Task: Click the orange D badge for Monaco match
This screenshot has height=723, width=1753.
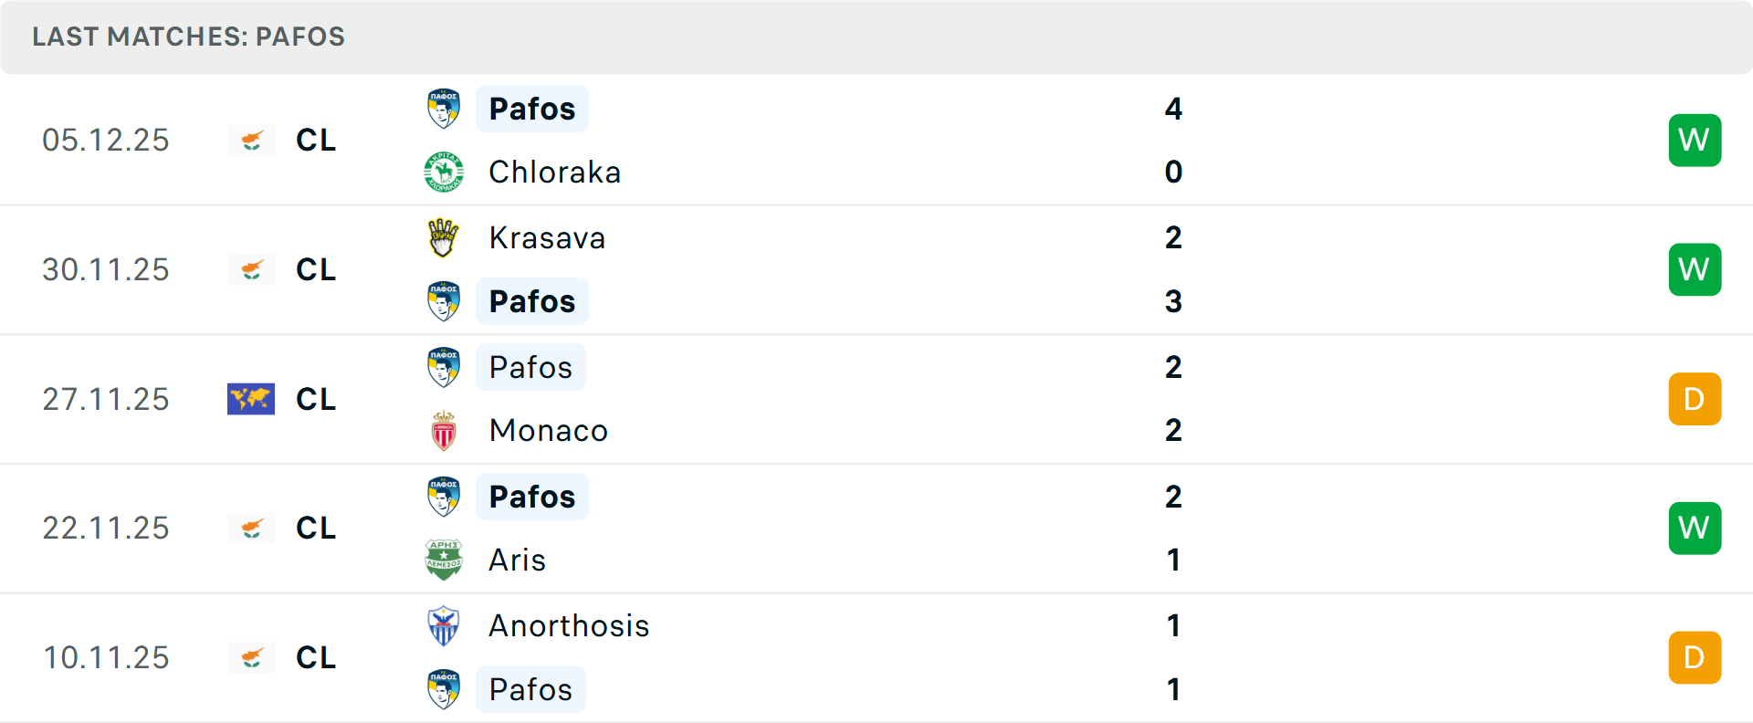Action: (x=1695, y=399)
